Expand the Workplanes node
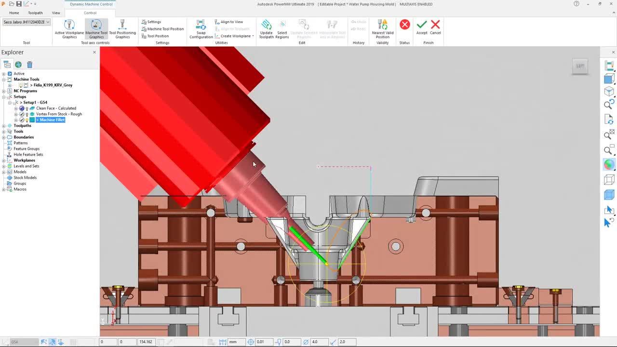 (4, 160)
